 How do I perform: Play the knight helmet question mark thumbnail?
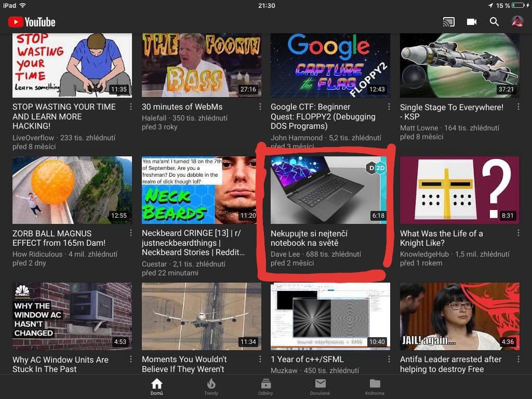(x=460, y=190)
